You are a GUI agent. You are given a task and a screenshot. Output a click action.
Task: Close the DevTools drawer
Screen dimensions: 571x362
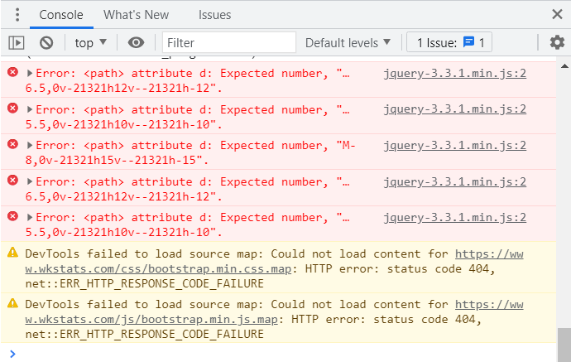[557, 14]
